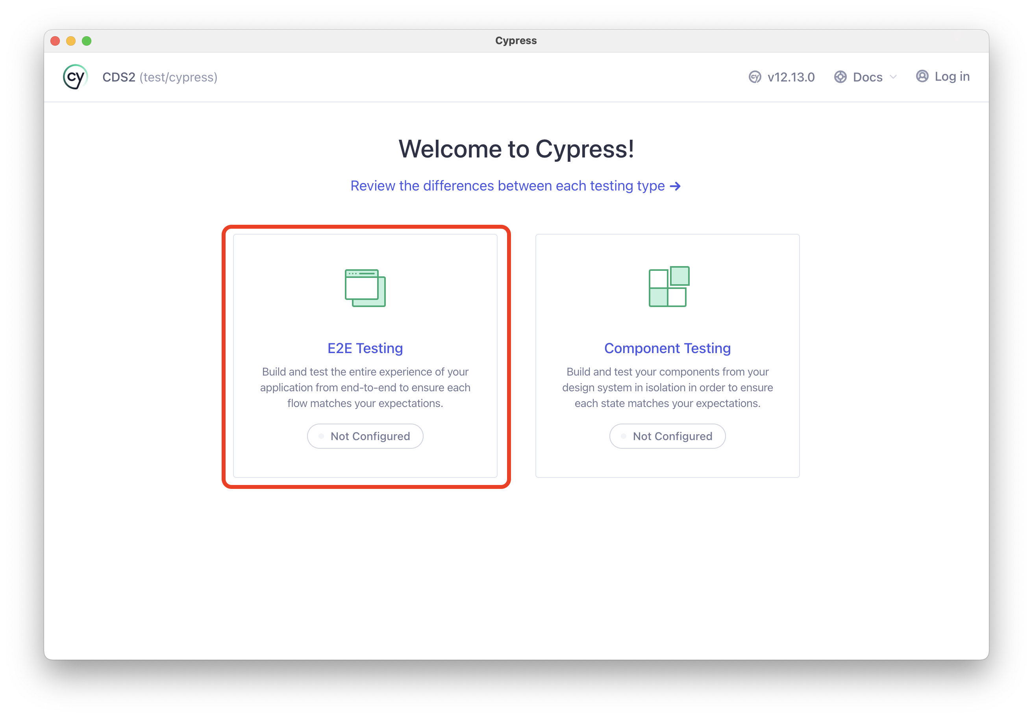Viewport: 1033px width, 718px height.
Task: Select the Component Testing heading
Action: coord(667,348)
